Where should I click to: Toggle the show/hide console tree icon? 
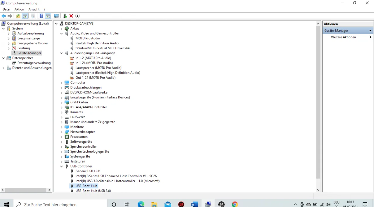pyautogui.click(x=25, y=16)
